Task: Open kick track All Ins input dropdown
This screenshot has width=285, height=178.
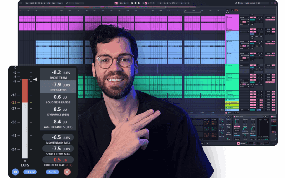Action: click(244, 17)
